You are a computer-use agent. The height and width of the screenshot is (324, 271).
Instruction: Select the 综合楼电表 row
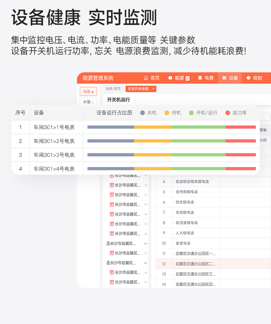(214, 202)
